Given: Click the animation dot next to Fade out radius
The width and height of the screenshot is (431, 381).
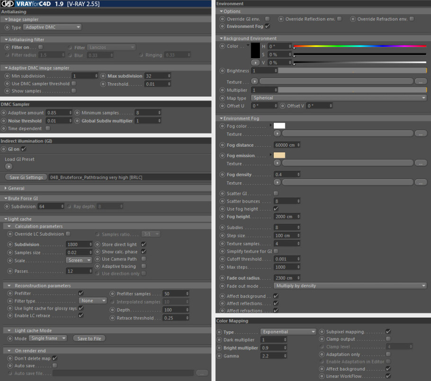Looking at the screenshot, I should (x=223, y=278).
